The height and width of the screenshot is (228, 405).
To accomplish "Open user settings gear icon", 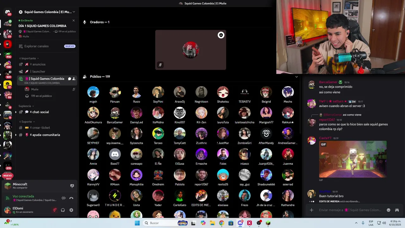I will [x=71, y=210].
